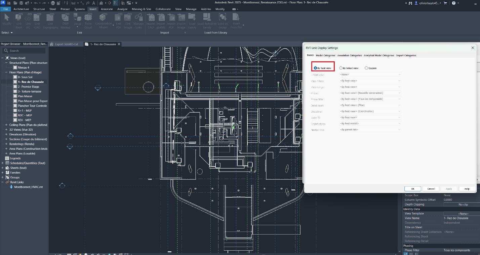Select the Link Revit tool
The width and height of the screenshot is (480, 255).
[18, 22]
